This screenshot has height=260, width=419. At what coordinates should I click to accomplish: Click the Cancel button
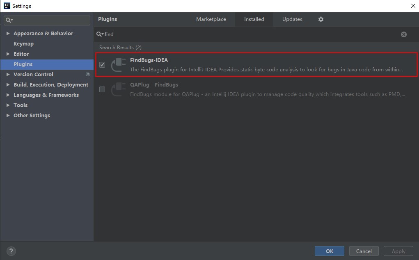tap(364, 251)
